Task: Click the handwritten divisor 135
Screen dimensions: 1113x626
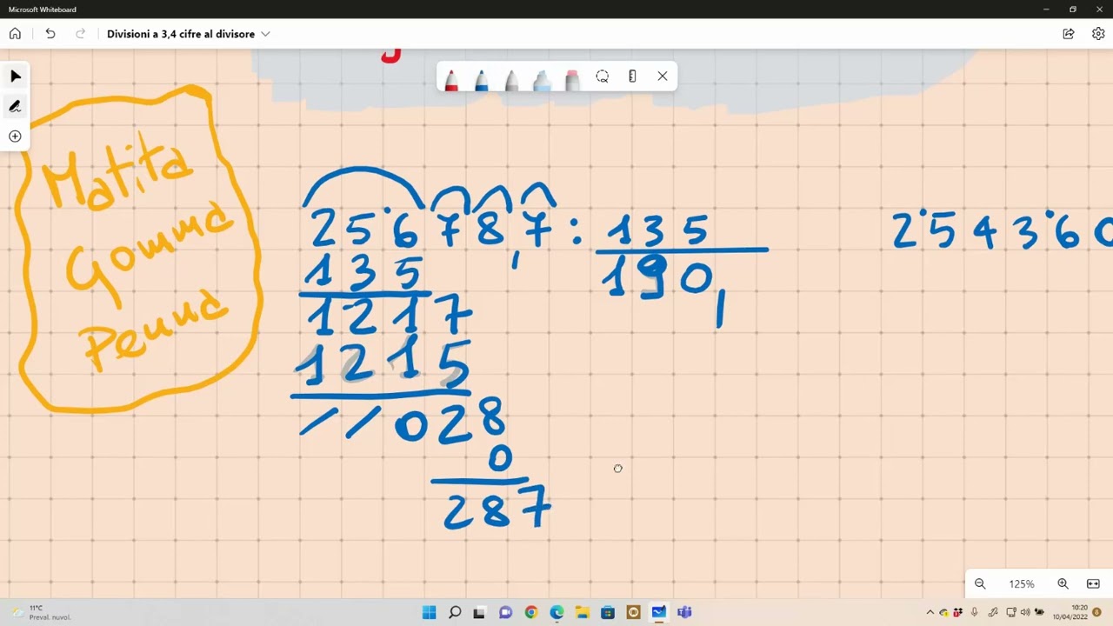Action: click(x=658, y=231)
